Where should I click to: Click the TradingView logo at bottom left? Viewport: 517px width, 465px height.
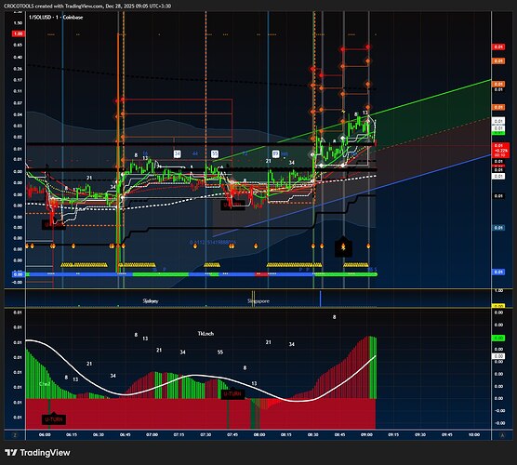[x=37, y=453]
